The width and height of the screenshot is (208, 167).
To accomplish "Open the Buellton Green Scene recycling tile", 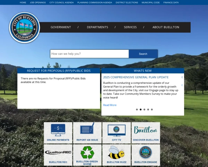I will tap(87, 155).
